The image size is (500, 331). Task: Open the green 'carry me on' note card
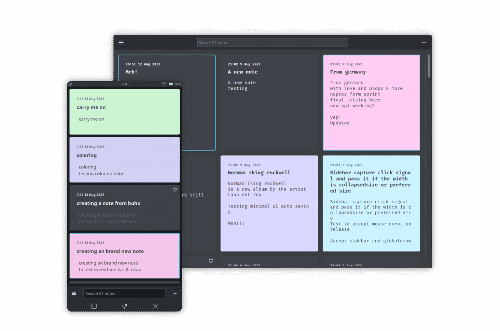(125, 112)
